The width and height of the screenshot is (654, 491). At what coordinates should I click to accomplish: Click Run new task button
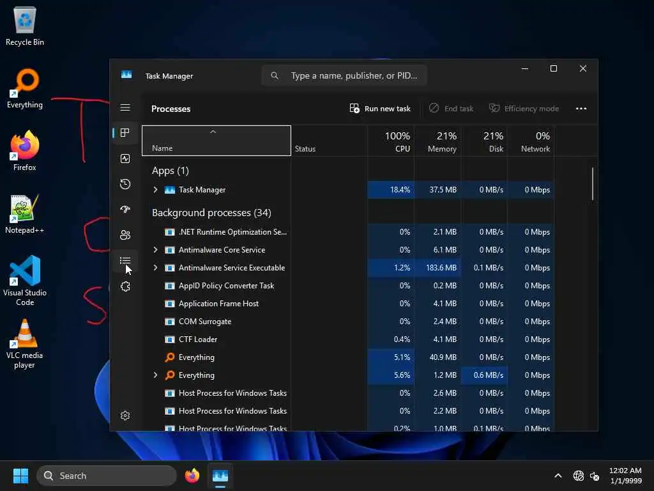380,109
